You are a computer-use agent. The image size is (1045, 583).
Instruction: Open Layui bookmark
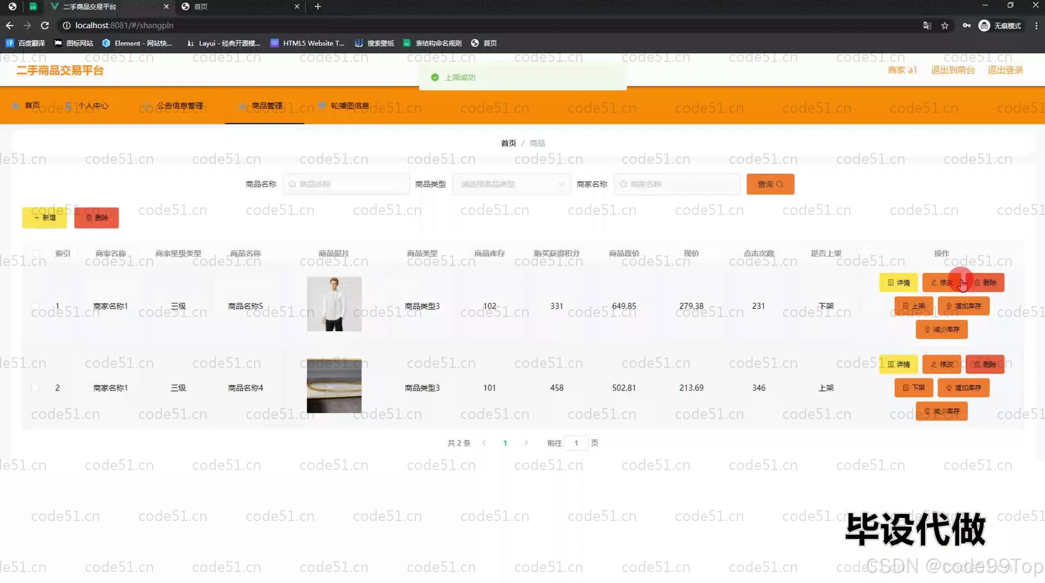[x=224, y=43]
